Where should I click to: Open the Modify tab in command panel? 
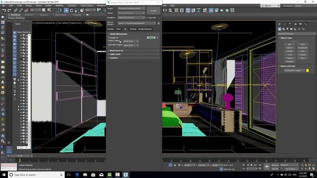pyautogui.click(x=285, y=24)
